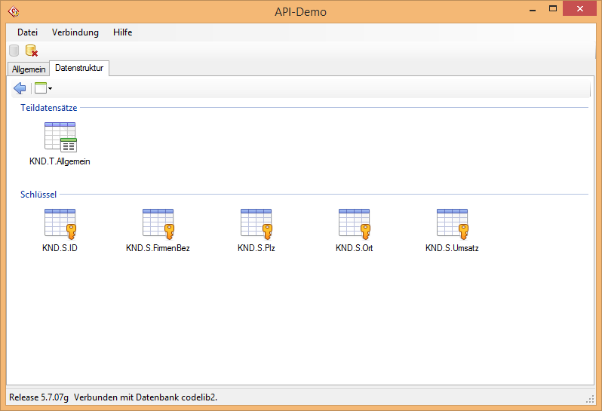This screenshot has width=602, height=411.
Task: Select the KND.S.Ort key icon
Action: (355, 224)
